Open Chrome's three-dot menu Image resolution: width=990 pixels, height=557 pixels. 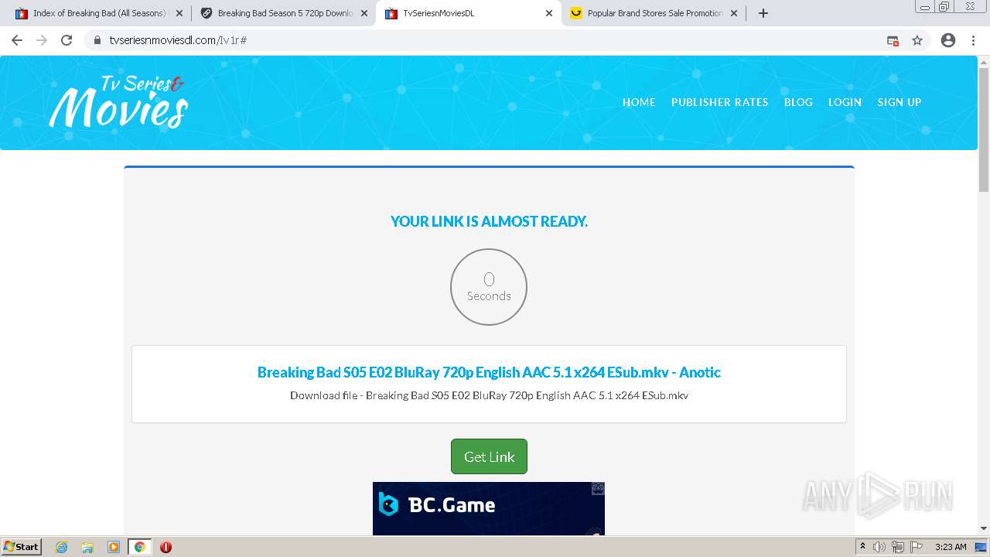pos(973,40)
